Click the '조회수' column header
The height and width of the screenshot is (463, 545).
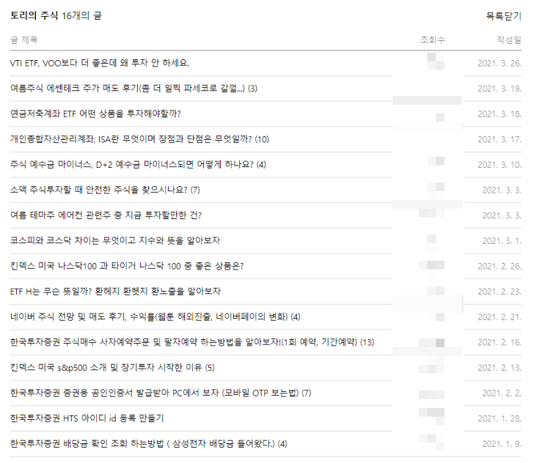(432, 40)
